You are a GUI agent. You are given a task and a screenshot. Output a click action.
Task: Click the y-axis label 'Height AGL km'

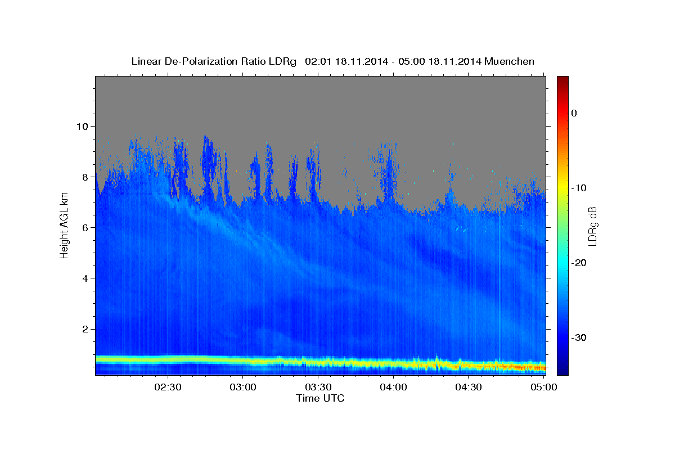tap(65, 226)
